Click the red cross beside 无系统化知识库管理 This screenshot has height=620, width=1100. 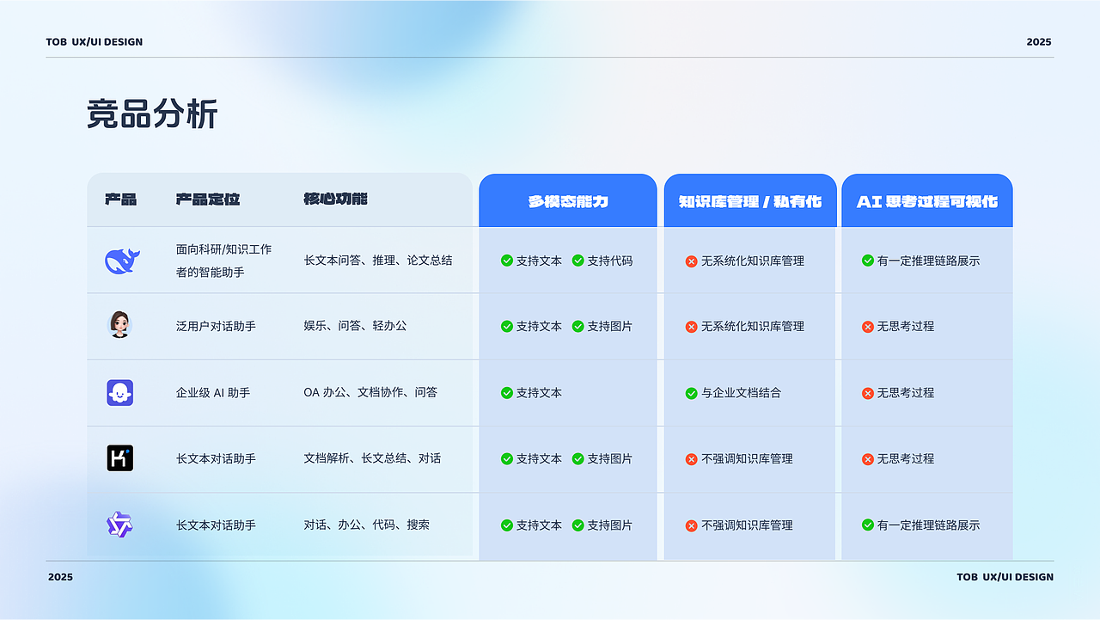[x=691, y=260]
